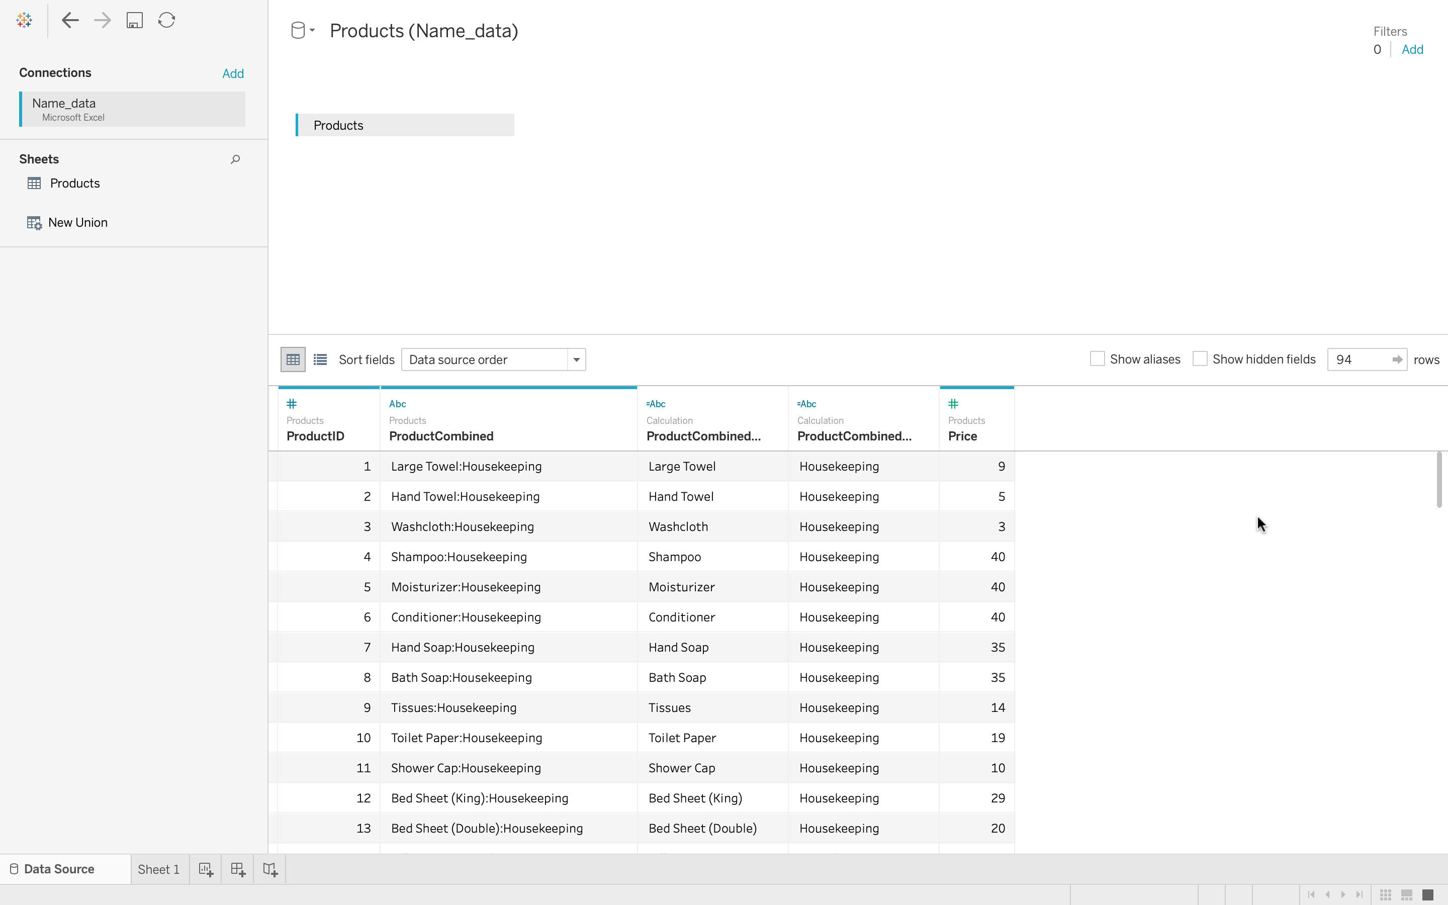The height and width of the screenshot is (905, 1448).
Task: Click Add under Filters
Action: pyautogui.click(x=1412, y=50)
